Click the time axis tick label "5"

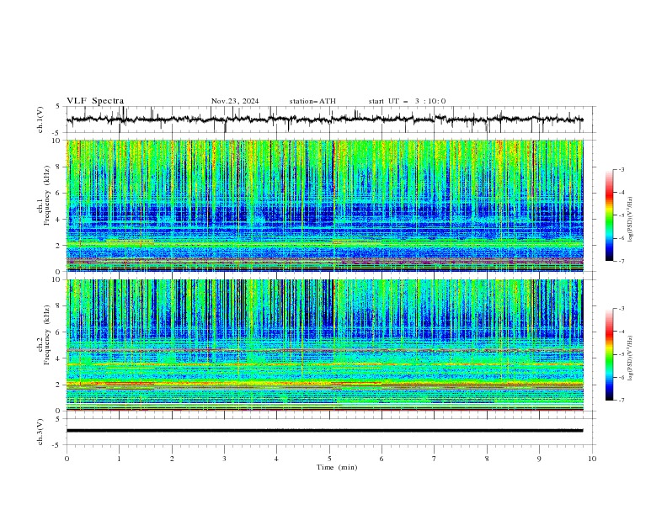pyautogui.click(x=329, y=459)
